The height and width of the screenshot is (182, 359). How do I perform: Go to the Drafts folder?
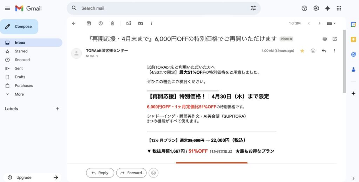pyautogui.click(x=20, y=77)
